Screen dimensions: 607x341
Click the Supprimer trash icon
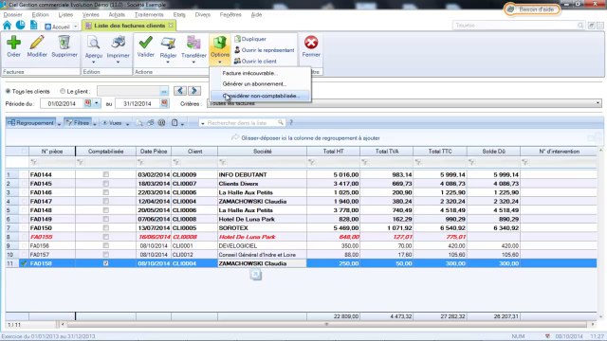pos(64,43)
